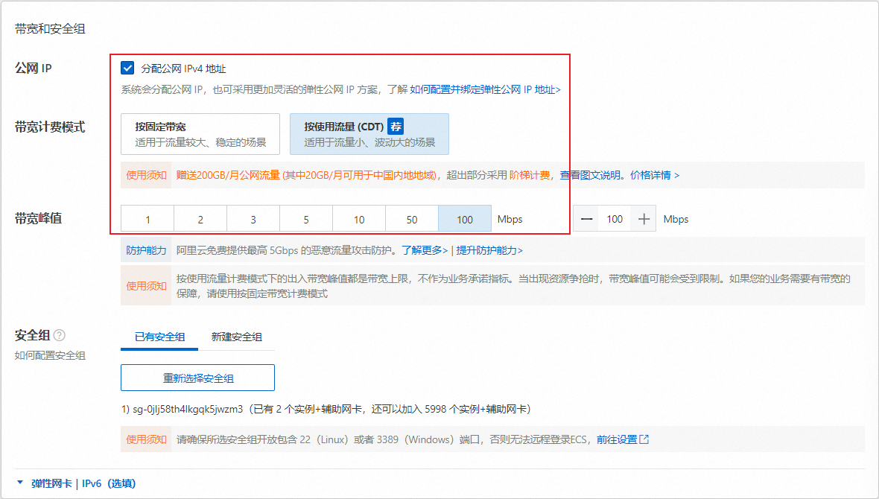Click the plus icon to increase bandwidth
Image resolution: width=879 pixels, height=499 pixels.
[x=644, y=219]
